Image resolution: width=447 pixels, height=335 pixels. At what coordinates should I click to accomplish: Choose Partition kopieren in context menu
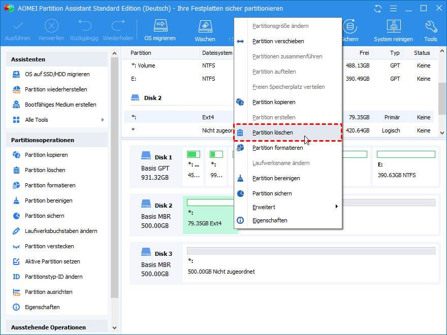coord(288,102)
